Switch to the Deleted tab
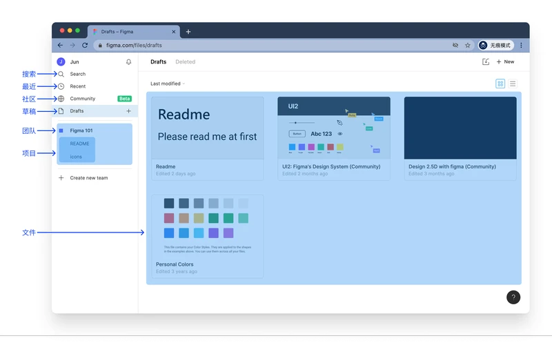Image resolution: width=552 pixels, height=345 pixels. coord(185,61)
